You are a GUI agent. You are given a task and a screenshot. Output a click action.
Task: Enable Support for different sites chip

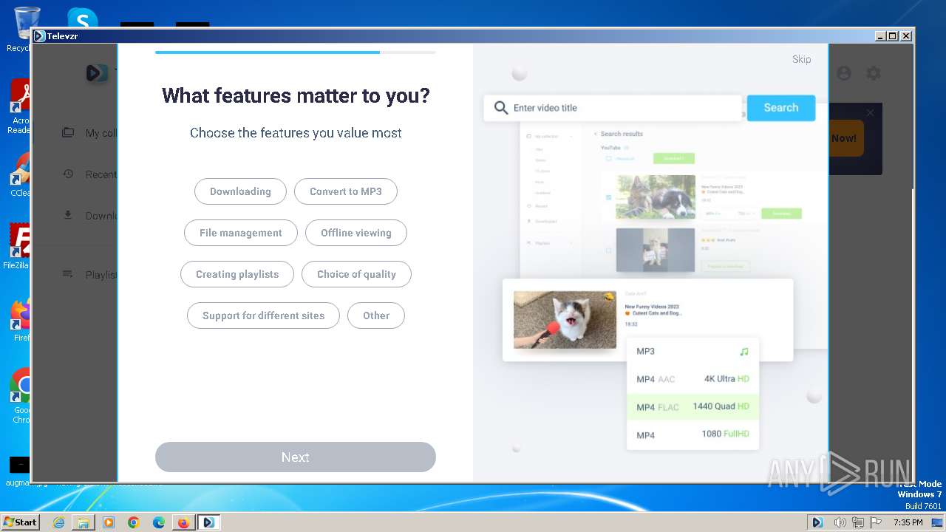point(263,316)
